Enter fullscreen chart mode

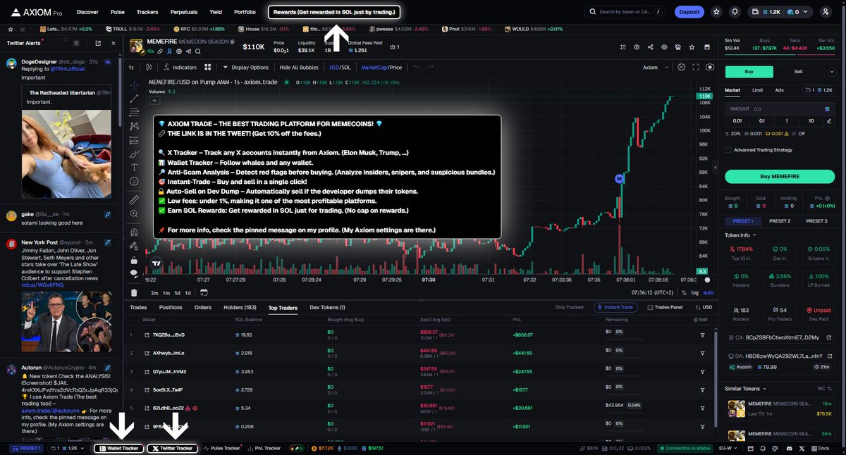click(696, 68)
